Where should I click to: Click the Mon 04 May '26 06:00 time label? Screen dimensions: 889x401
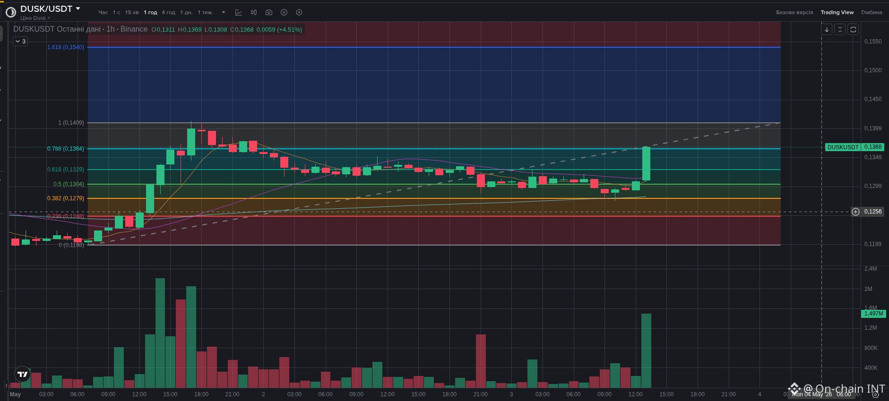821,394
